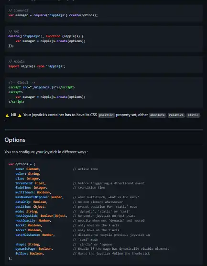207x266 pixels.
Task: Click the 'restOpacity: Number' option line
Action: [33, 220]
